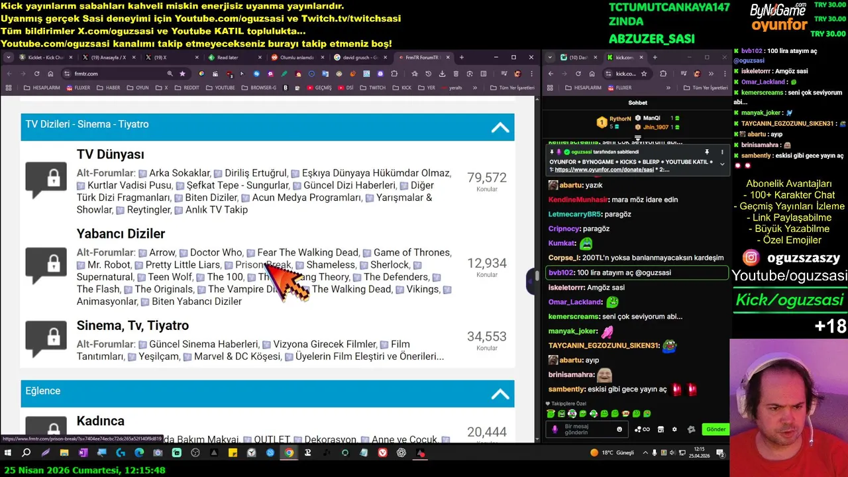Screen dimensions: 848x477
Task: Open the HESAPLARIM bookmark folder in frmtr window
Action: (42, 87)
